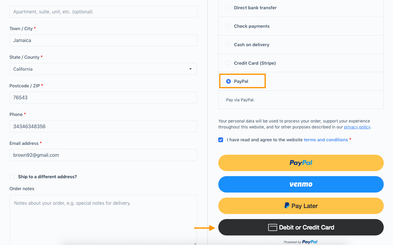The image size is (393, 245).
Task: Click the PayPal logo checkout button
Action: click(x=301, y=163)
